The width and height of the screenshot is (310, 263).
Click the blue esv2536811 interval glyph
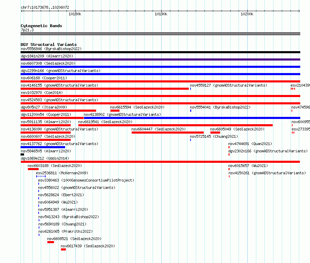[41, 176]
